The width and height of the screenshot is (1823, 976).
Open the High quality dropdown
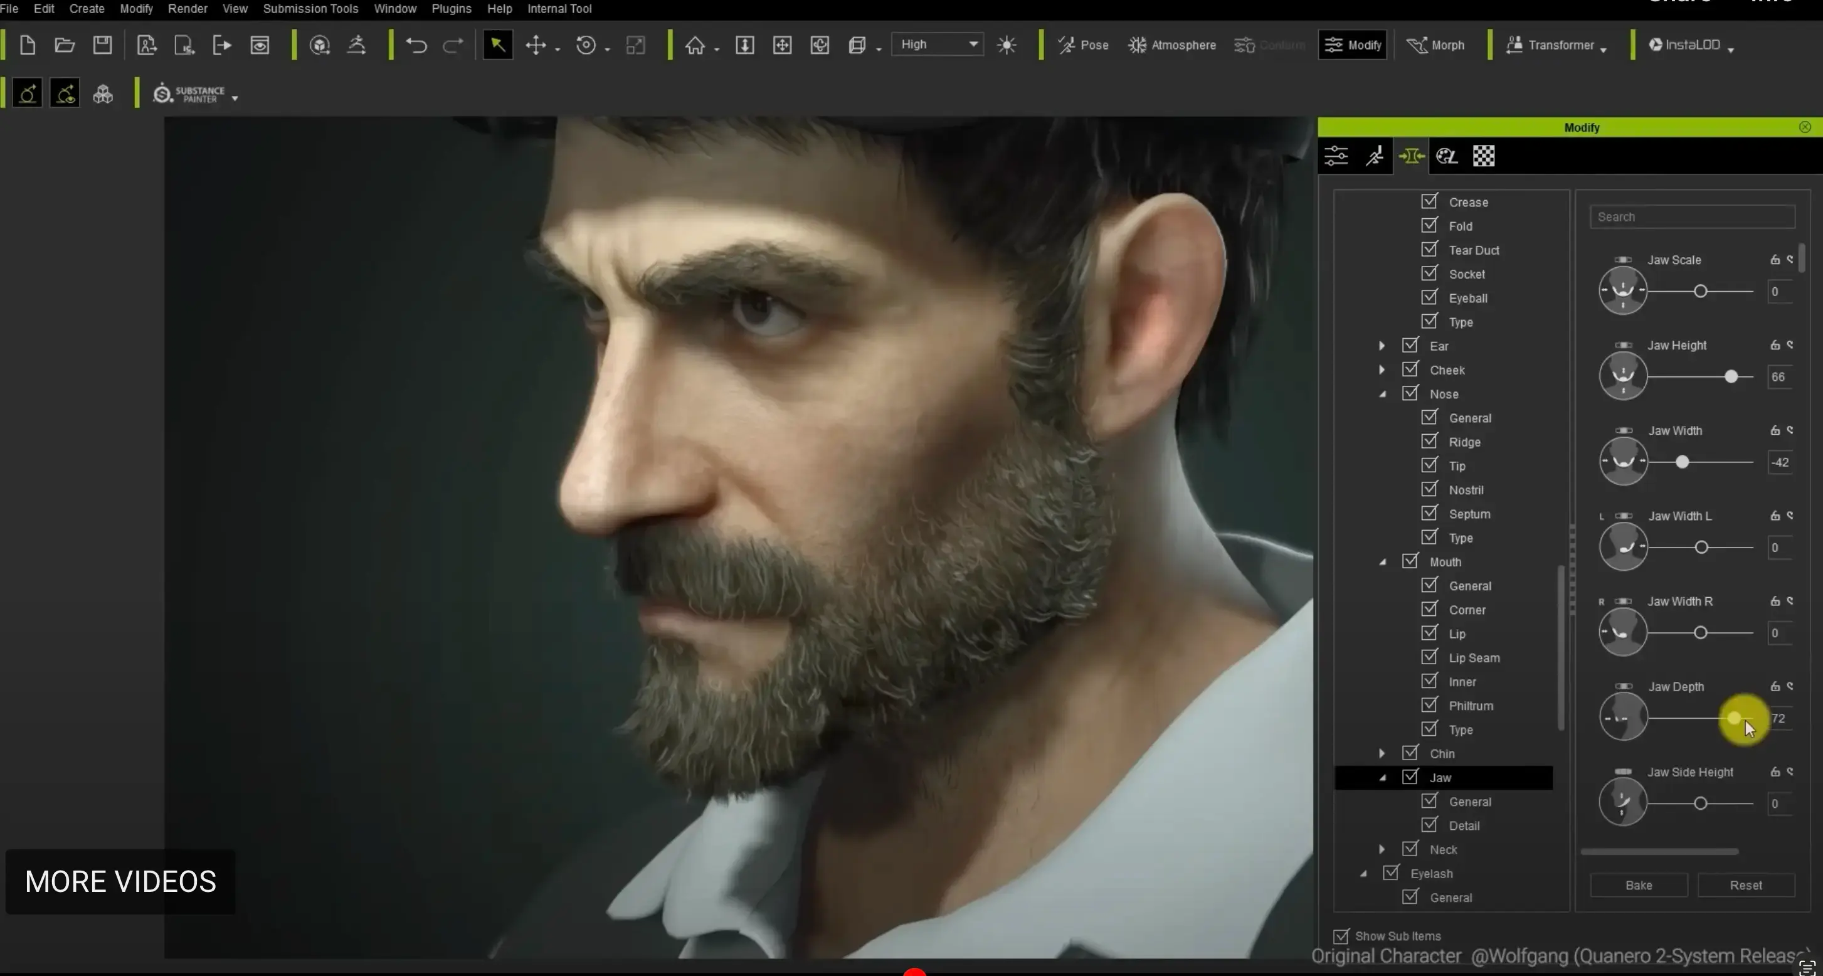click(938, 44)
